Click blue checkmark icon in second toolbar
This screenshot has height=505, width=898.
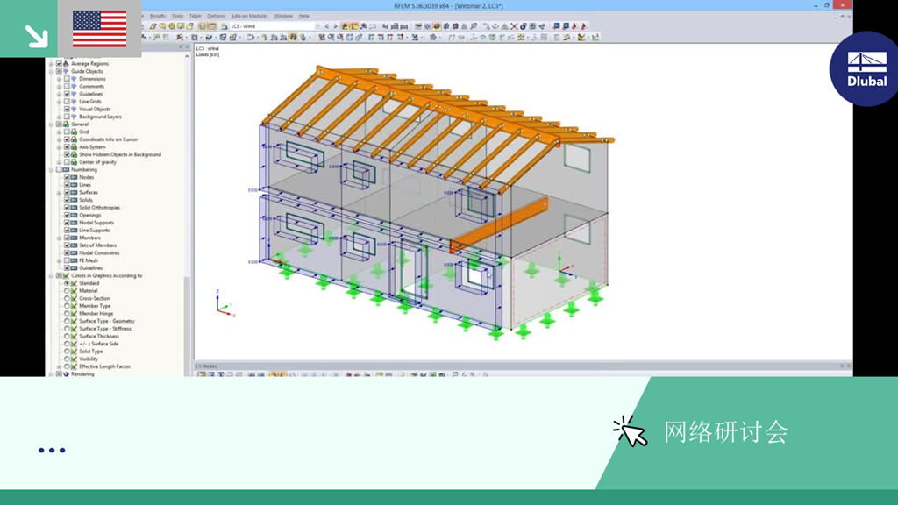click(209, 37)
